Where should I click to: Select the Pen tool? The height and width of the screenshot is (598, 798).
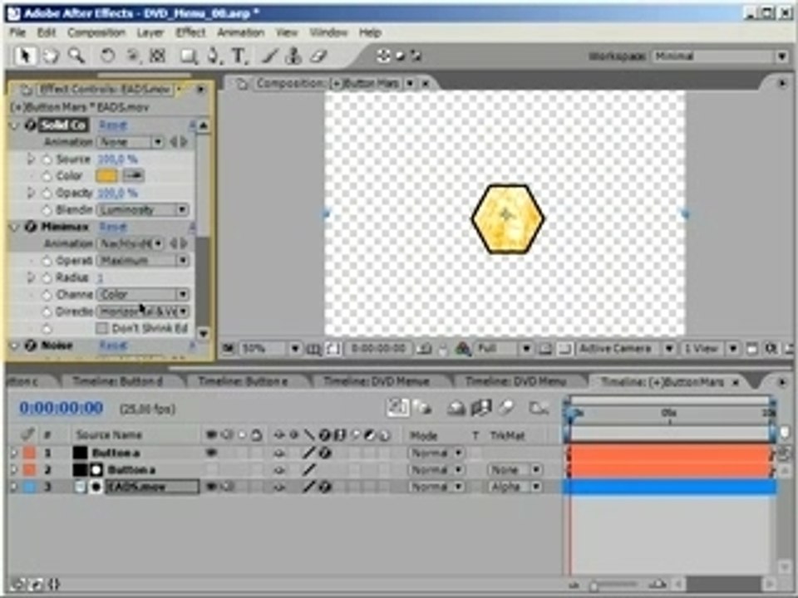(x=214, y=56)
